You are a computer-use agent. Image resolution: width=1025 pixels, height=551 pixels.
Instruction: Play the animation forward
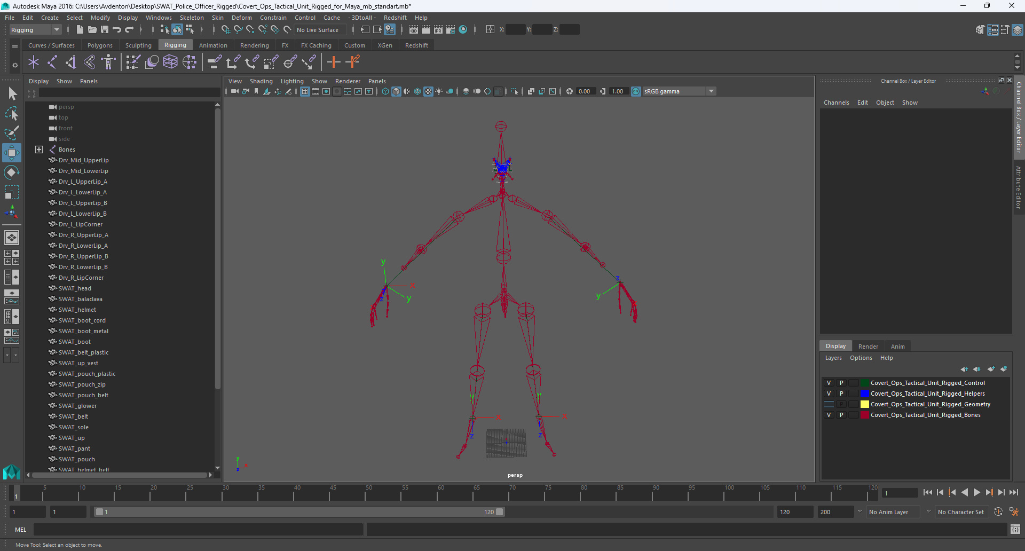[976, 493]
